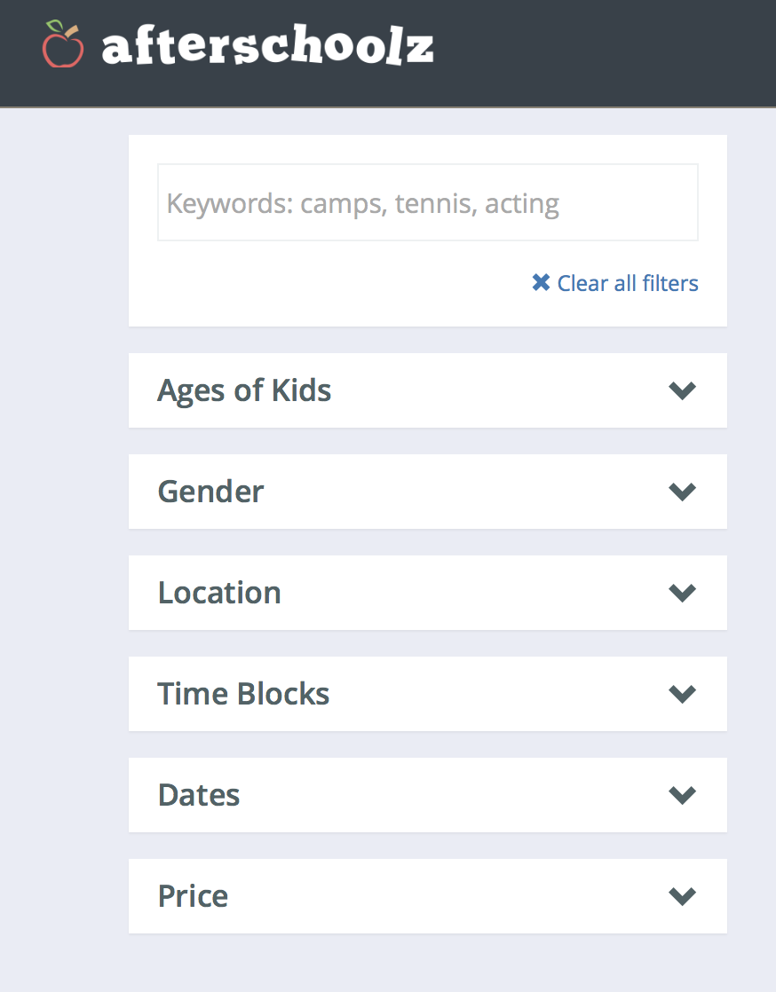Select the Dates filter heading

[199, 795]
